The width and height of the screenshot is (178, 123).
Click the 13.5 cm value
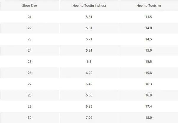click(x=149, y=17)
